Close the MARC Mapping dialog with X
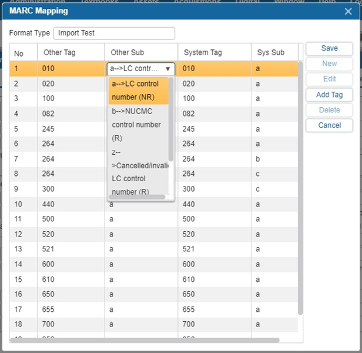The height and width of the screenshot is (353, 362). (348, 11)
